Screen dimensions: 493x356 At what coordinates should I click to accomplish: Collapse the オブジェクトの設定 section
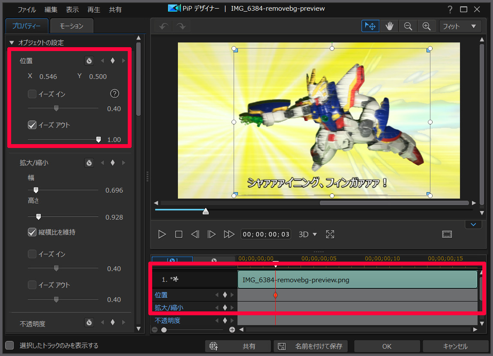click(x=12, y=42)
